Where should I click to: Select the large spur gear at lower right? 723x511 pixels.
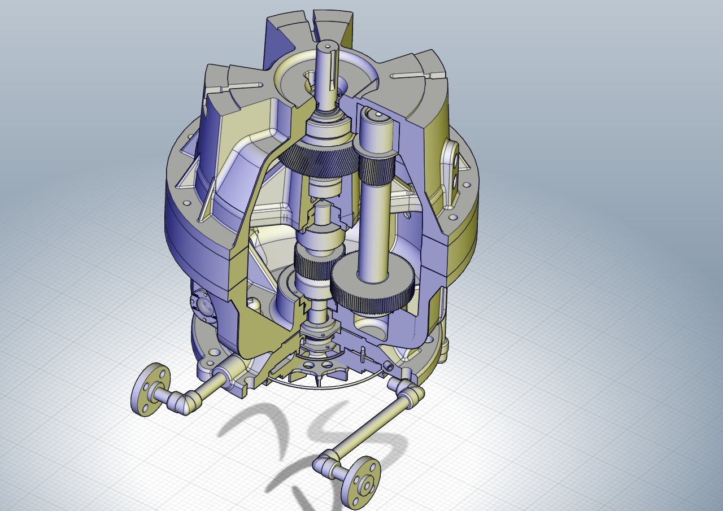373,283
